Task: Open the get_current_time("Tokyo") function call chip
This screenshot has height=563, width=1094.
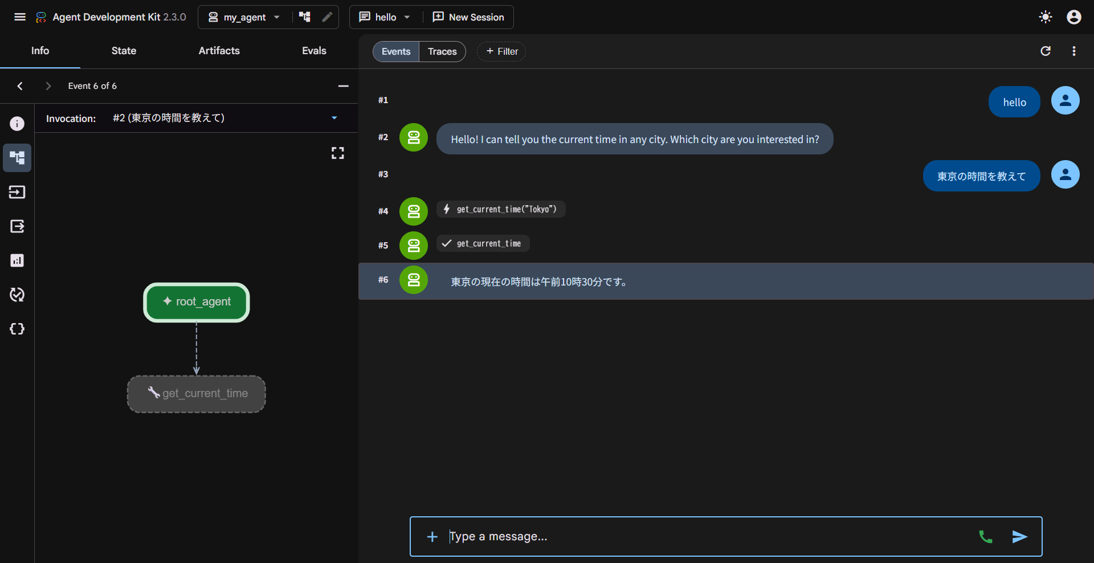Action: [501, 209]
